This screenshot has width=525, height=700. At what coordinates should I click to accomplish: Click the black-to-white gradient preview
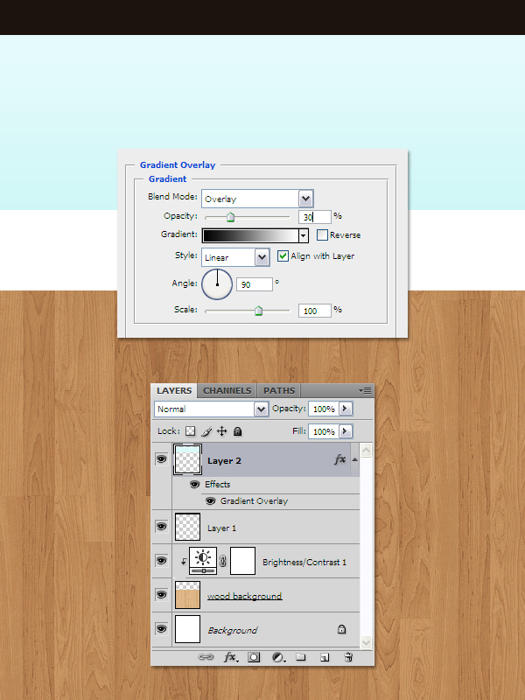click(x=250, y=235)
